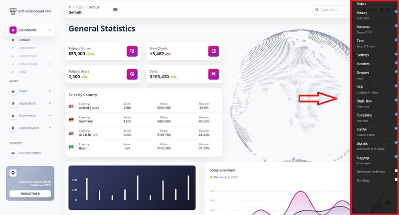Select Automotive dashboard in sidebar

pyautogui.click(x=27, y=48)
